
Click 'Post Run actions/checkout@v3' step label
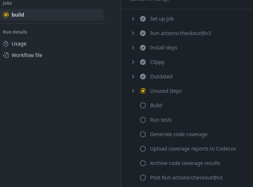click(x=186, y=178)
